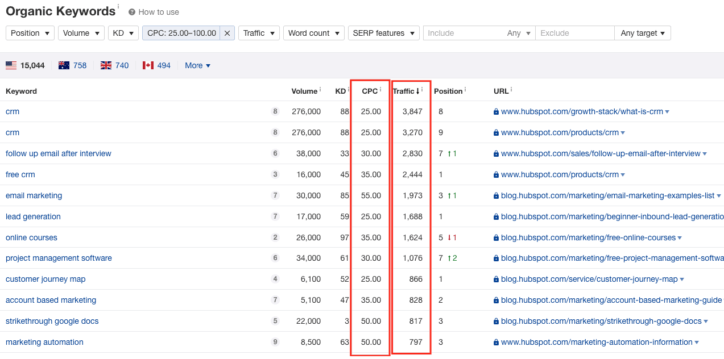The image size is (724, 359).
Task: Open the online courses keyword link
Action: 31,237
